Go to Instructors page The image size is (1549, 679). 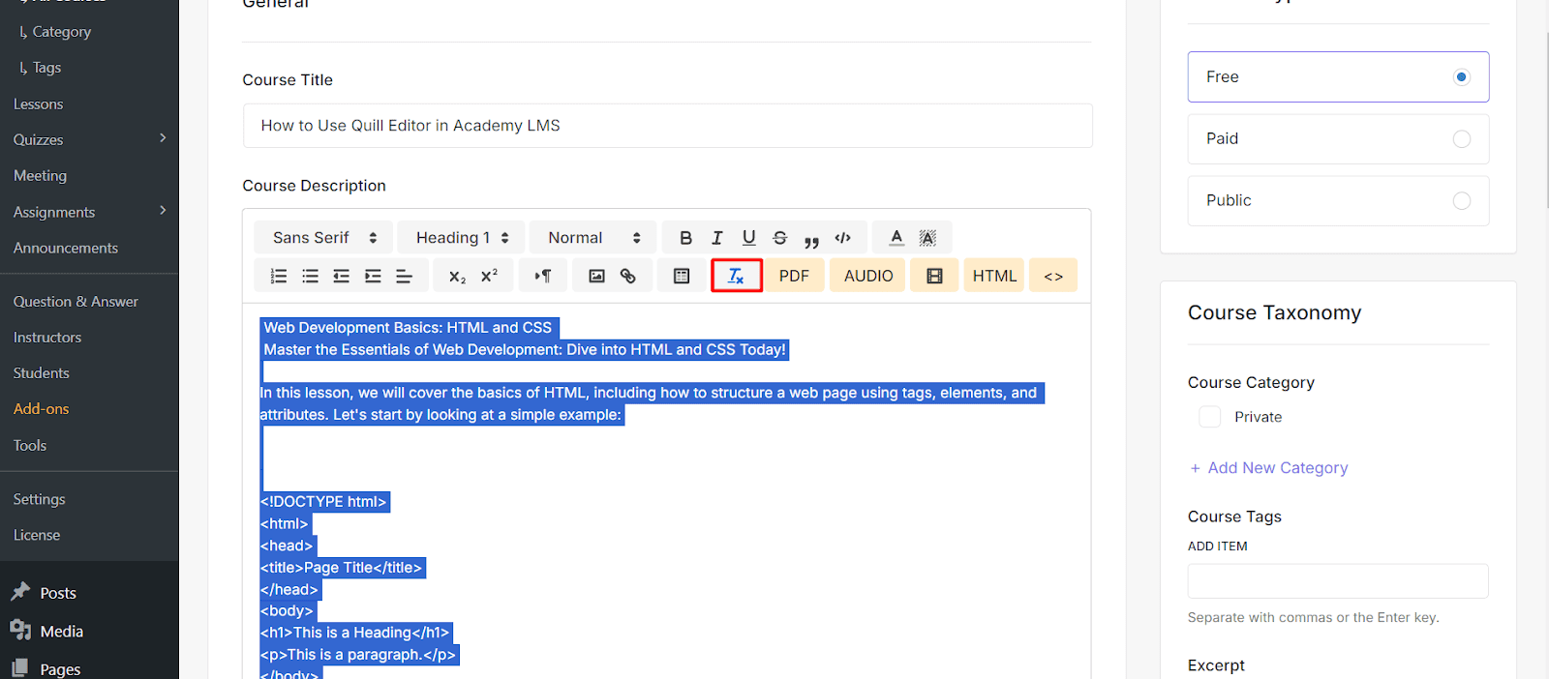tap(47, 338)
